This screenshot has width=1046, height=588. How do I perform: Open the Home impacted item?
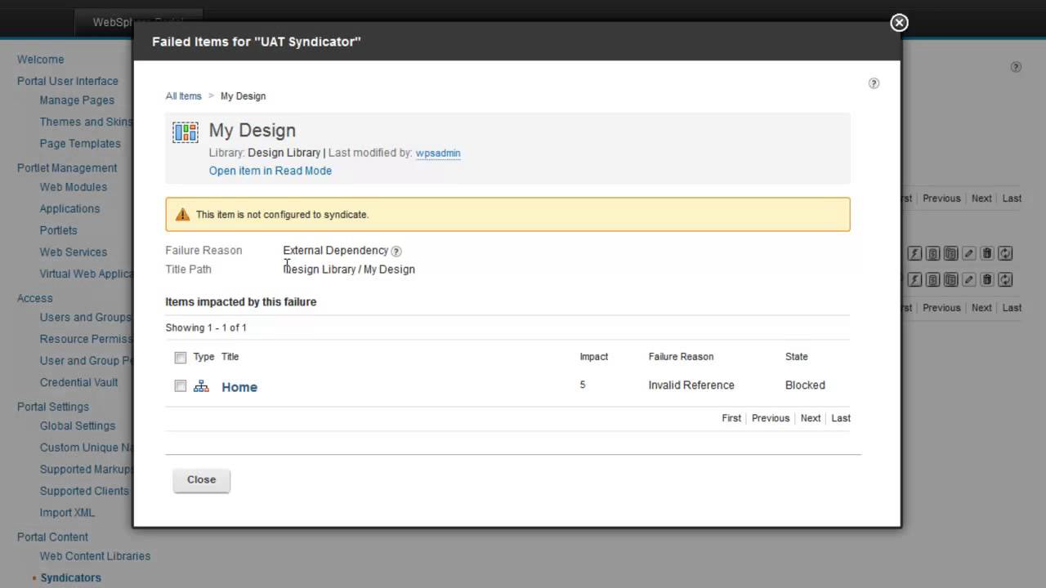[x=239, y=387]
